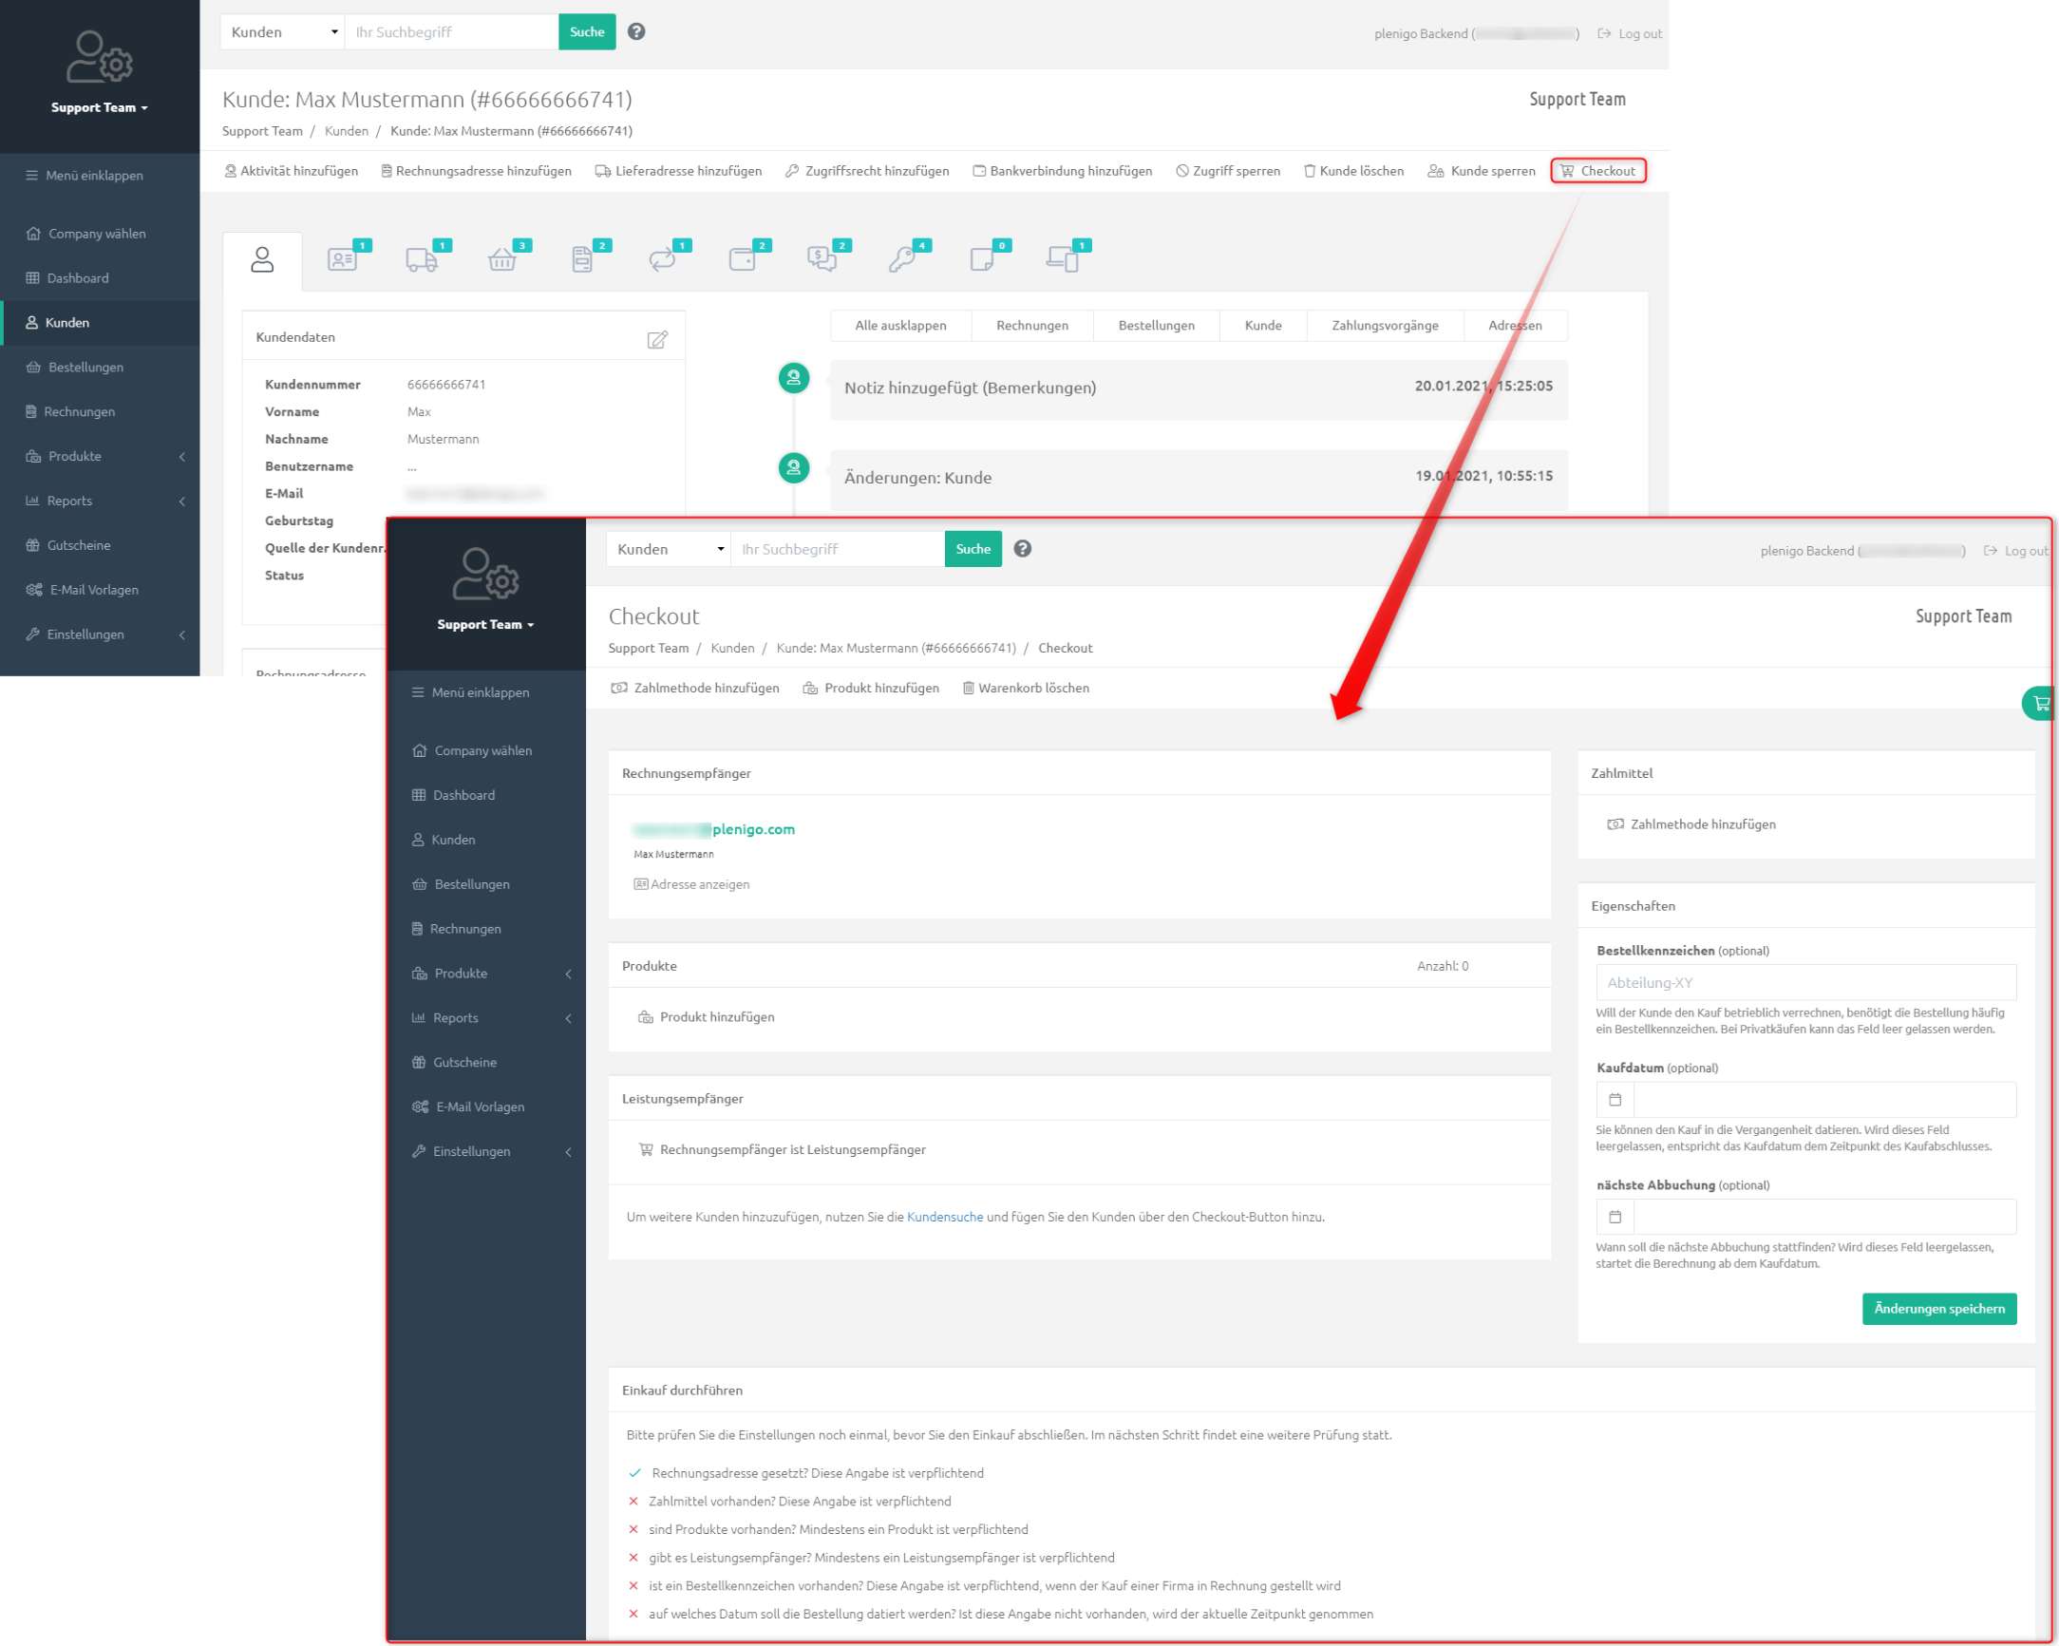2059x1646 pixels.
Task: Click the edit pencil icon in Kundendaten
Action: pos(657,339)
